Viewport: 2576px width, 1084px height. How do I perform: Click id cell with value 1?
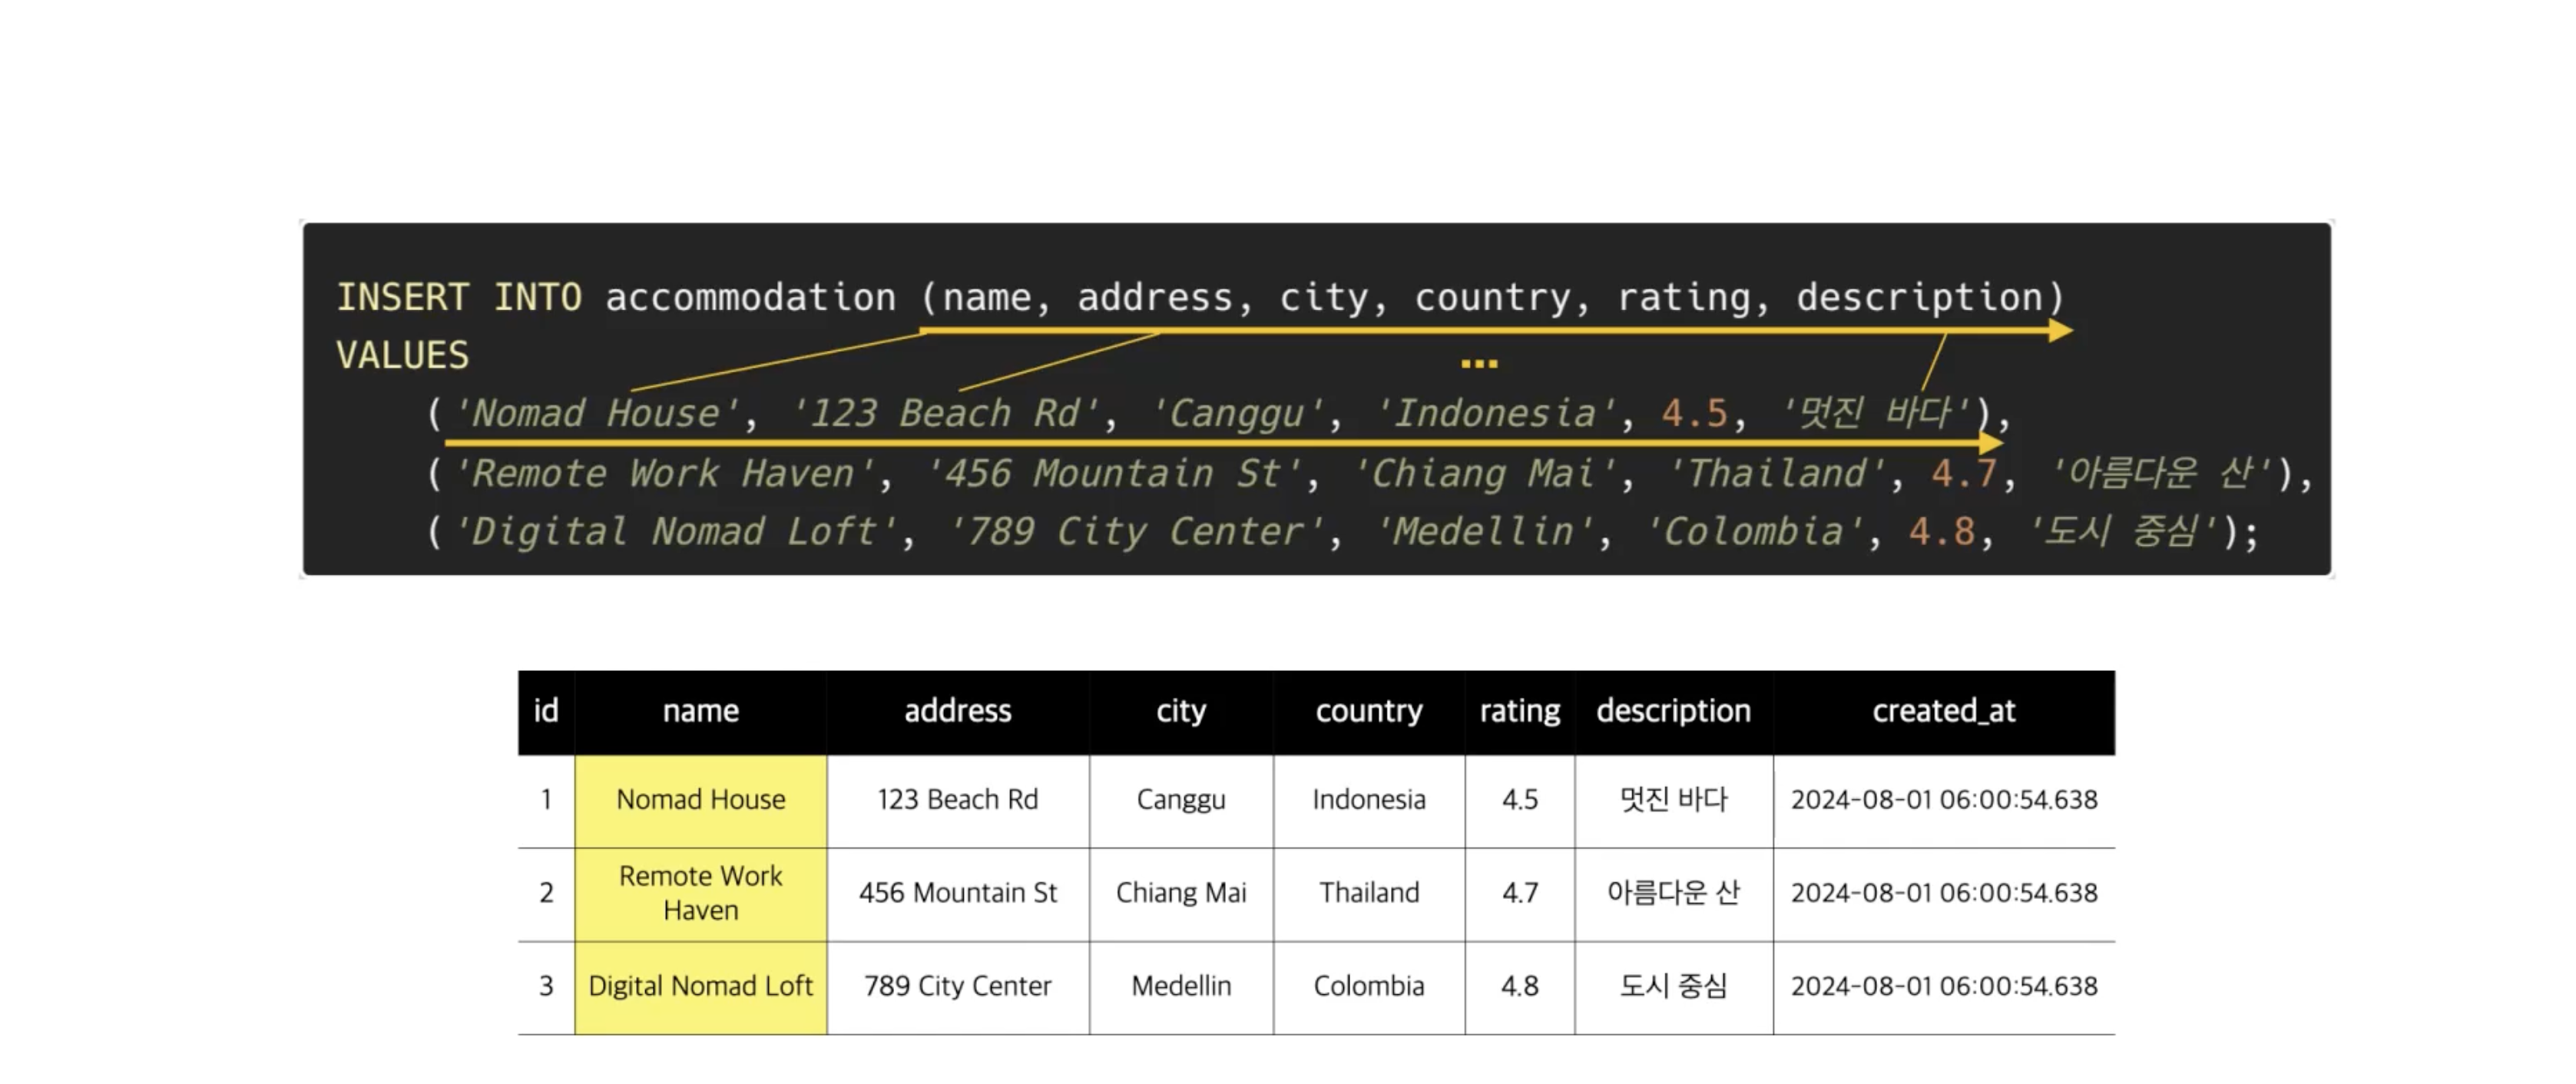[x=546, y=800]
